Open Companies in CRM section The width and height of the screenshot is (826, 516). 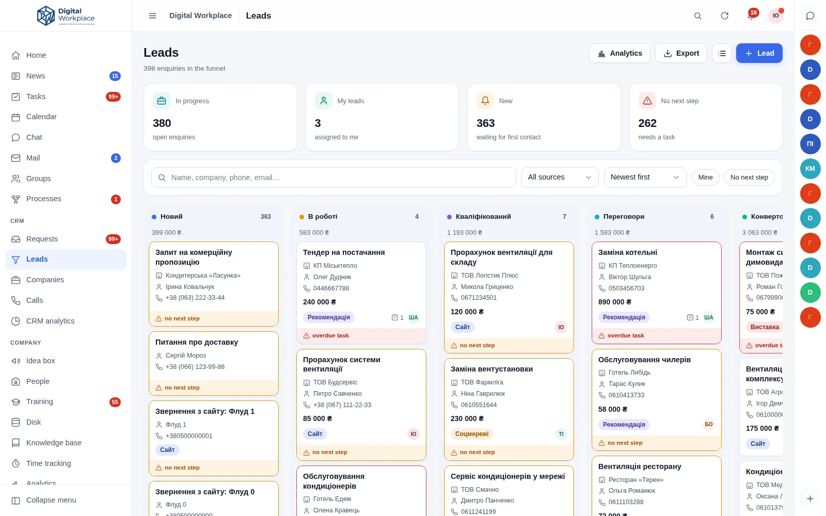[66, 280]
